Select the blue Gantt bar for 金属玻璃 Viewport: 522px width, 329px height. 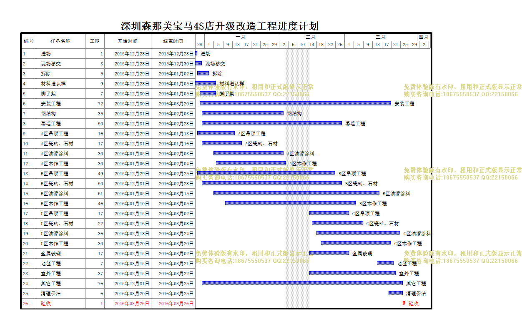click(x=329, y=253)
